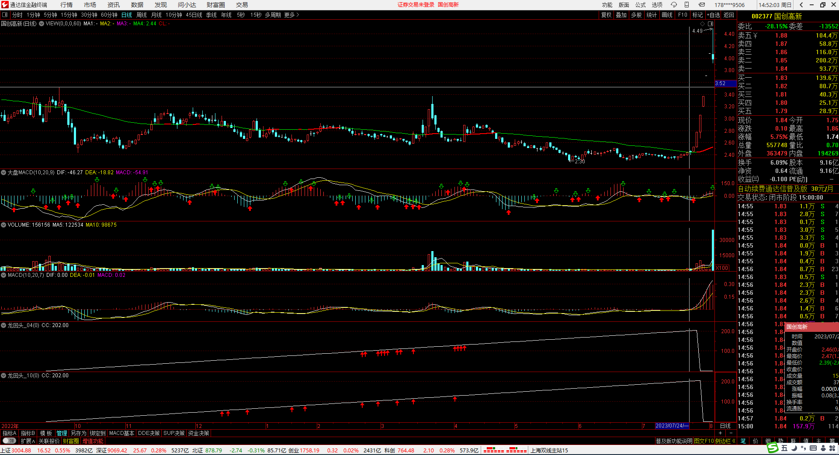Switch to the 60分钟 period tab

(109, 15)
